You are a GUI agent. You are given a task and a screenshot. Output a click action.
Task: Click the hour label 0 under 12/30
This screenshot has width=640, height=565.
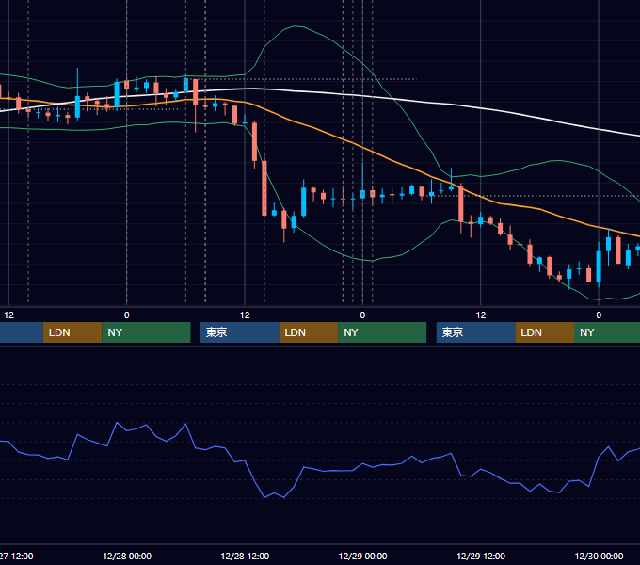(x=599, y=315)
